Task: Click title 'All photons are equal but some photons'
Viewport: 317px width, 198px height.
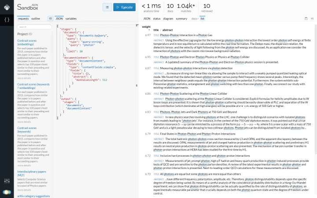Action: [x=200, y=174]
